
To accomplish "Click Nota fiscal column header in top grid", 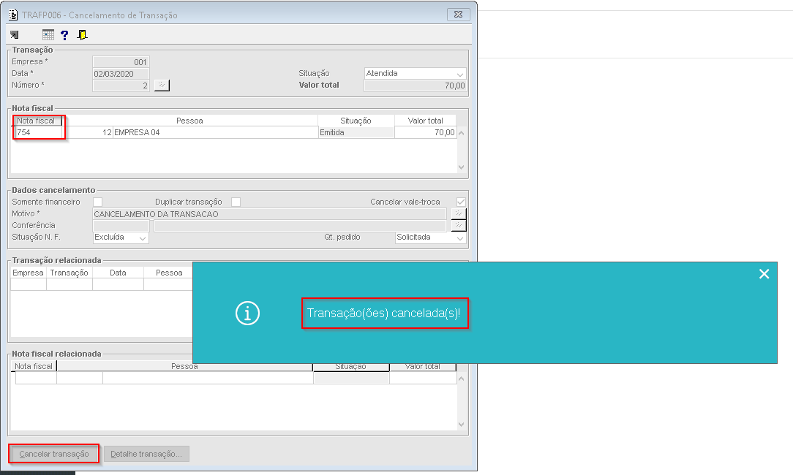I will click(36, 121).
